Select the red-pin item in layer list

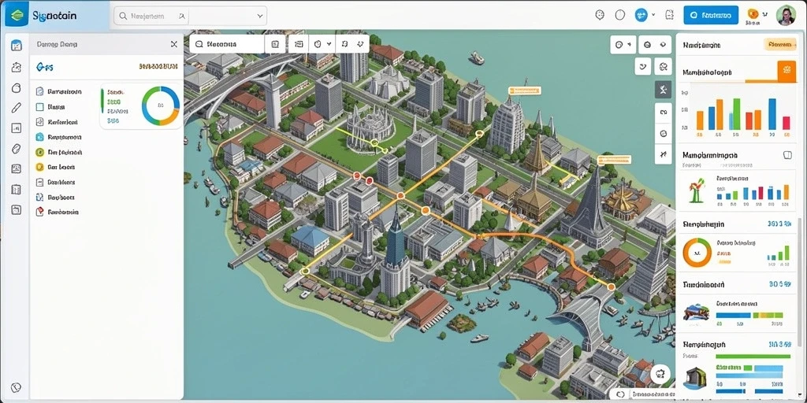[57, 212]
